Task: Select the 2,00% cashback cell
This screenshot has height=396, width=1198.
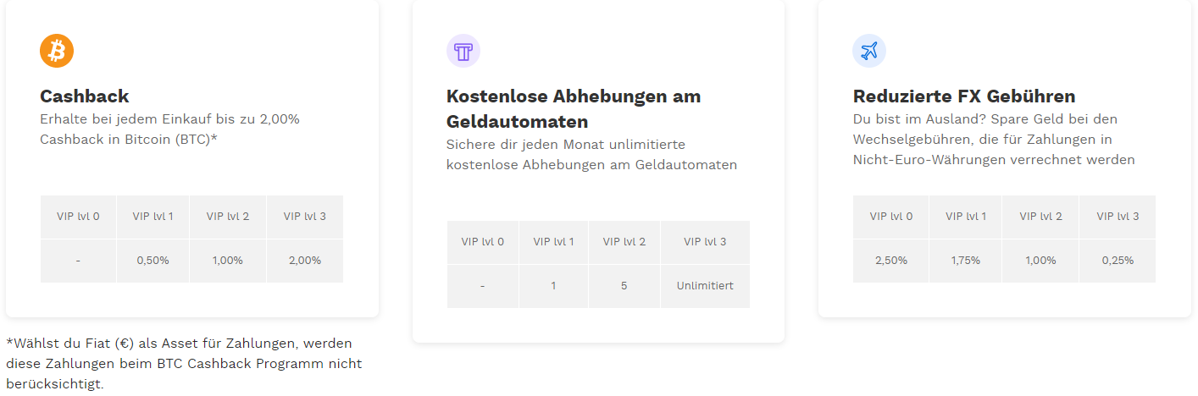Action: pos(305,261)
